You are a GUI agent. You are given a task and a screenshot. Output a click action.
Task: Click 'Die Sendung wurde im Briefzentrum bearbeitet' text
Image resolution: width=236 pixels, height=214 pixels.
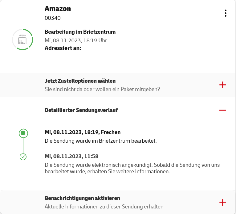pos(101,141)
